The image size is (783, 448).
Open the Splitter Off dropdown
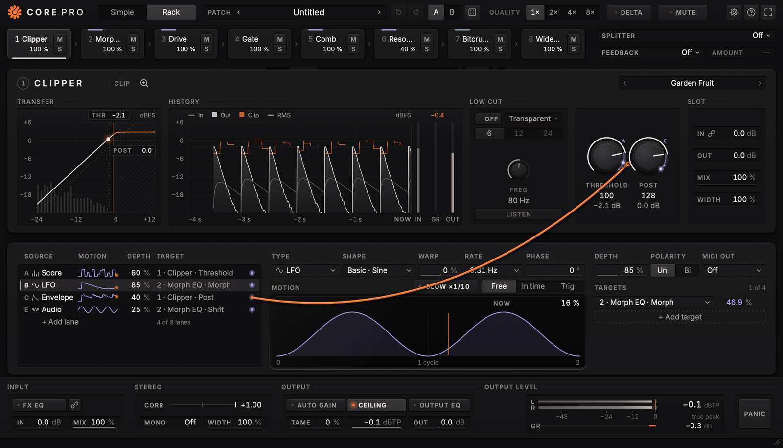761,35
